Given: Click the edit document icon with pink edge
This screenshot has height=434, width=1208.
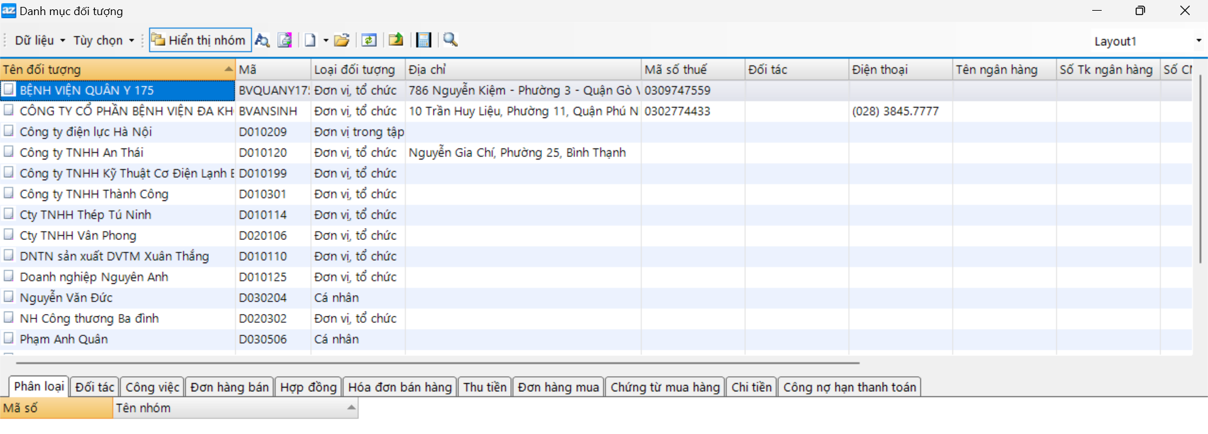Looking at the screenshot, I should 285,40.
